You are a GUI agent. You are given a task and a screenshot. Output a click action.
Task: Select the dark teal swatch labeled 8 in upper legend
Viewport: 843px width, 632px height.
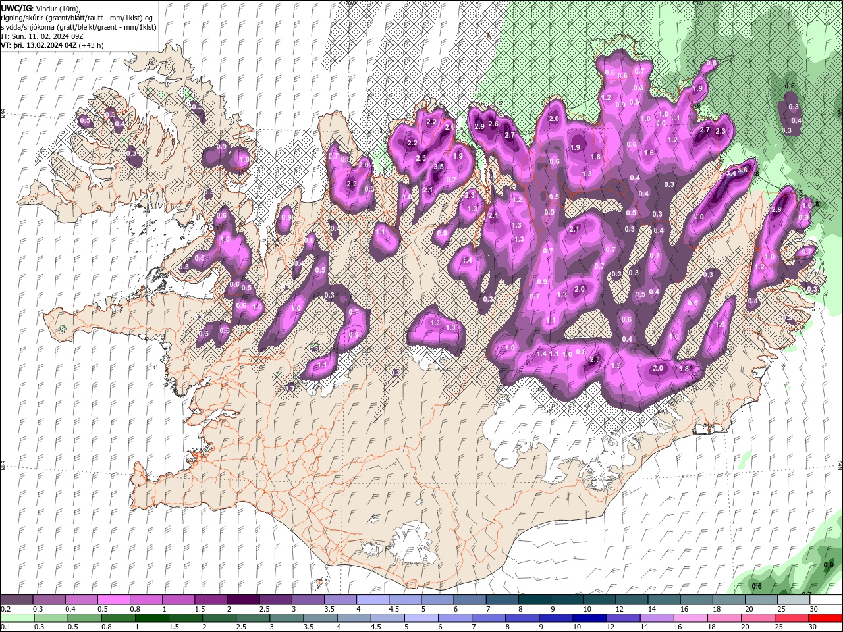click(533, 600)
